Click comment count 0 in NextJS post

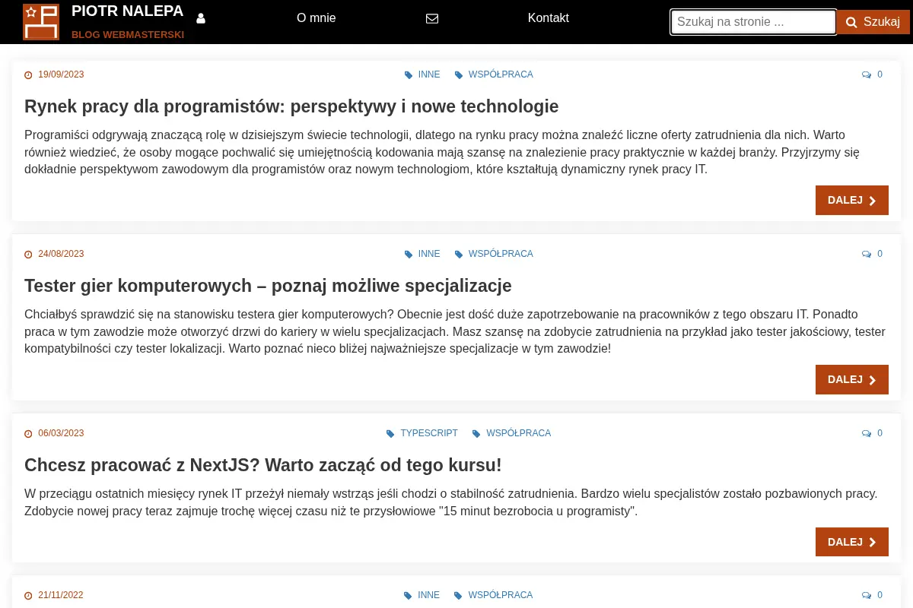(x=880, y=433)
